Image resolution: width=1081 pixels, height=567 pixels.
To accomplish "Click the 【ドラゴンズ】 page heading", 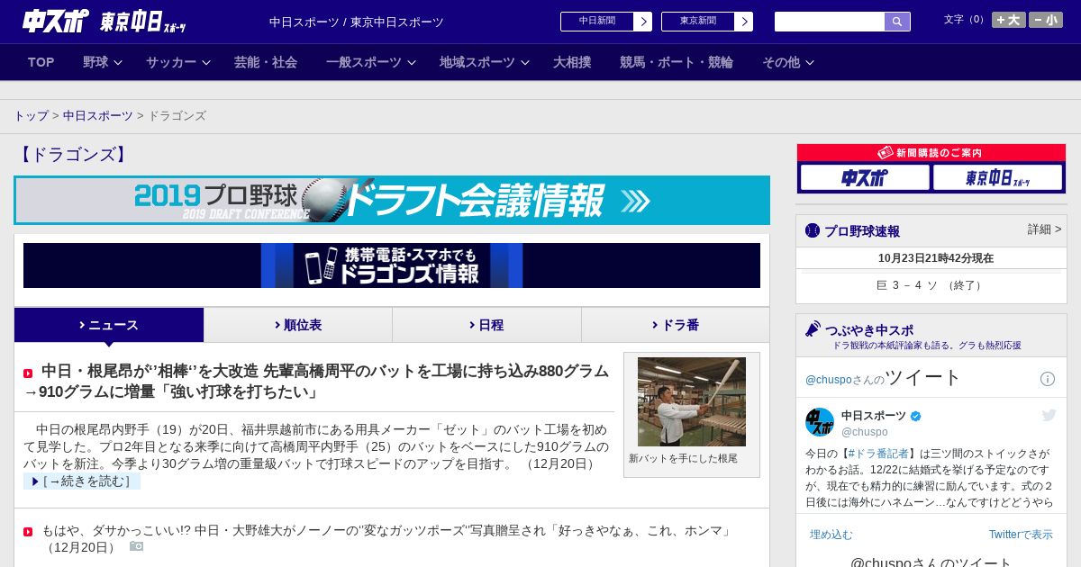I will tap(74, 155).
